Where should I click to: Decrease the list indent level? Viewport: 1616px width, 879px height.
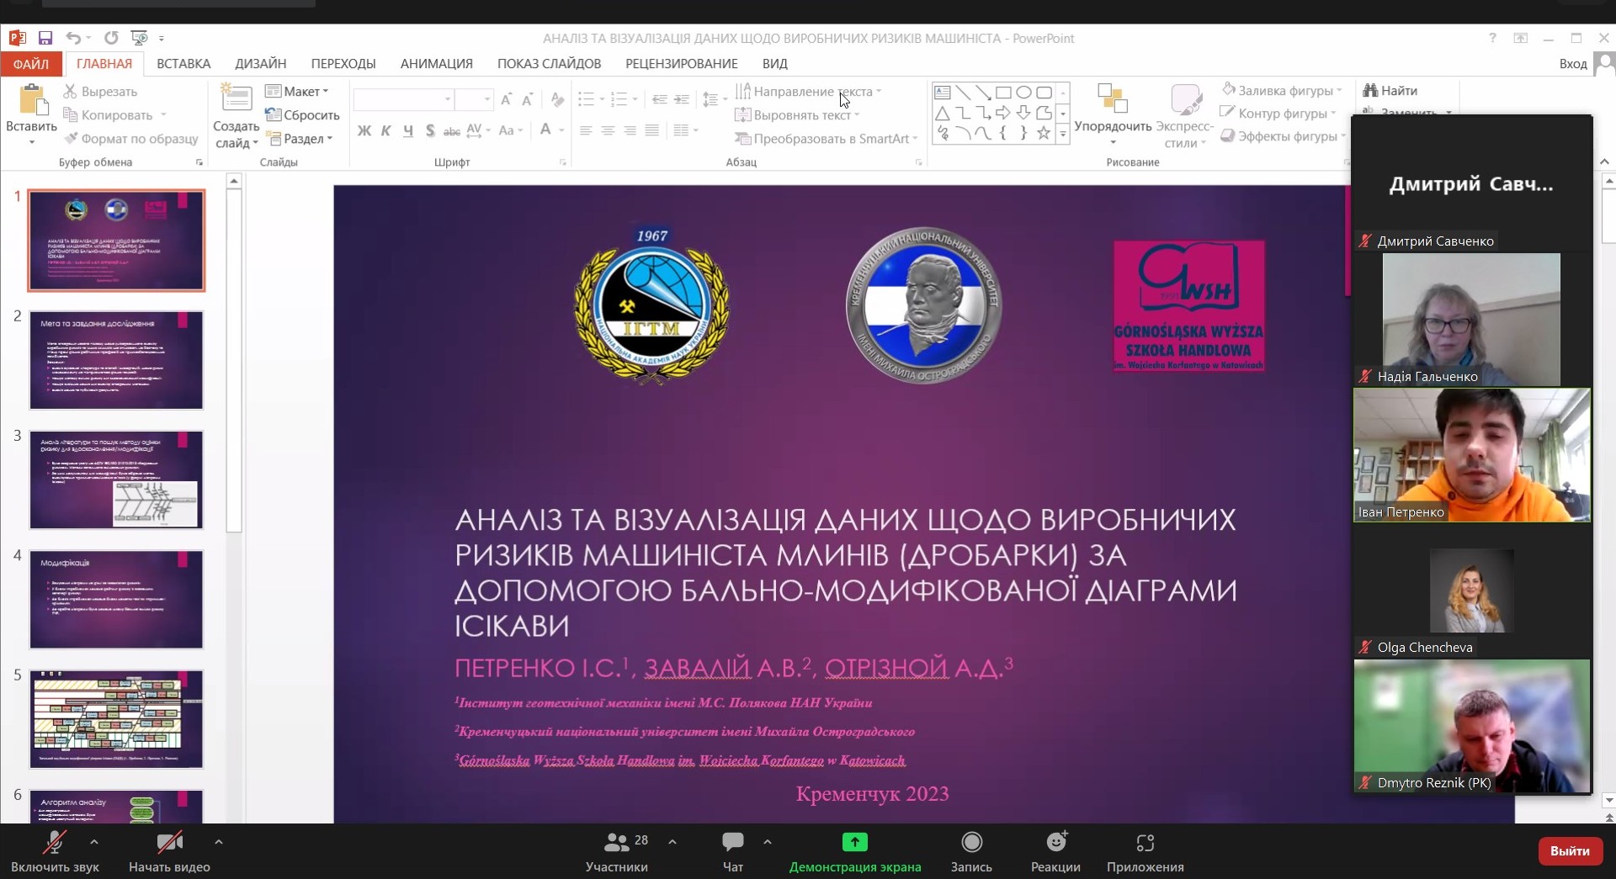[659, 99]
